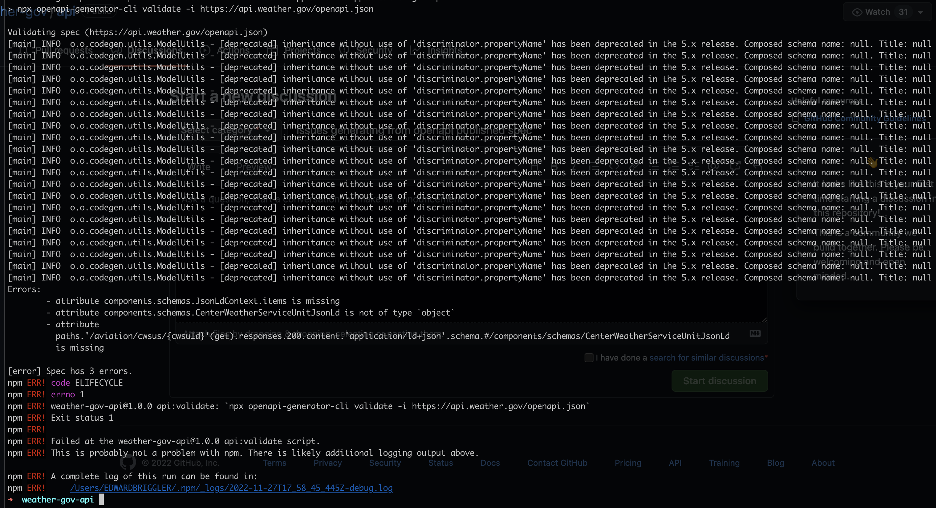This screenshot has height=508, width=936.
Task: Click the eye icon on Watch button
Action: tap(857, 12)
